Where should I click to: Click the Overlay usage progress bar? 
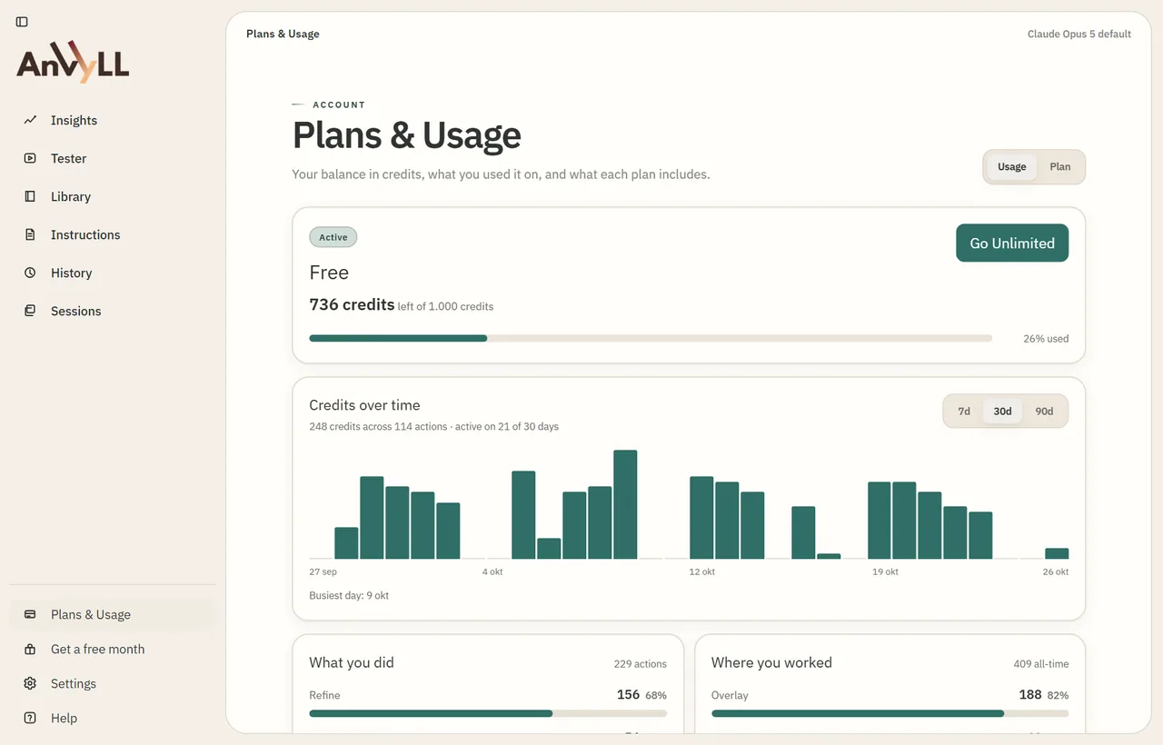(x=890, y=714)
